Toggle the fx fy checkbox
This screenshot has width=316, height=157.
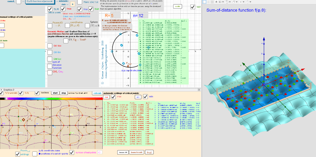[x=21, y=93]
